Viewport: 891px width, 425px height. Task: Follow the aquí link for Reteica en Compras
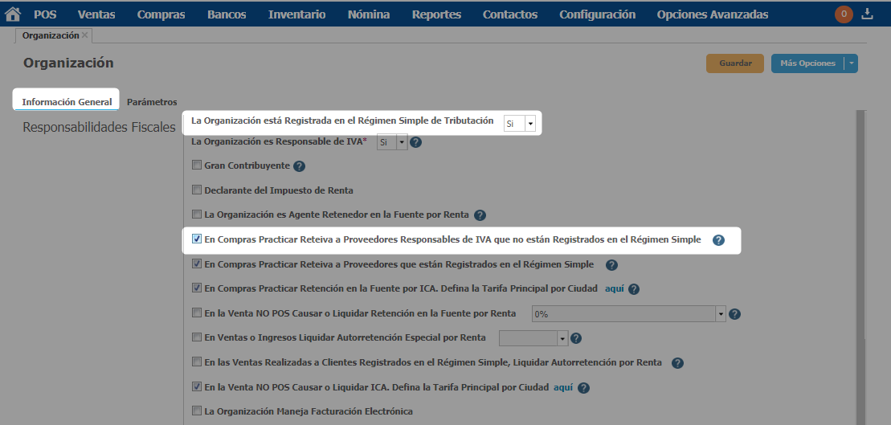[x=614, y=288]
